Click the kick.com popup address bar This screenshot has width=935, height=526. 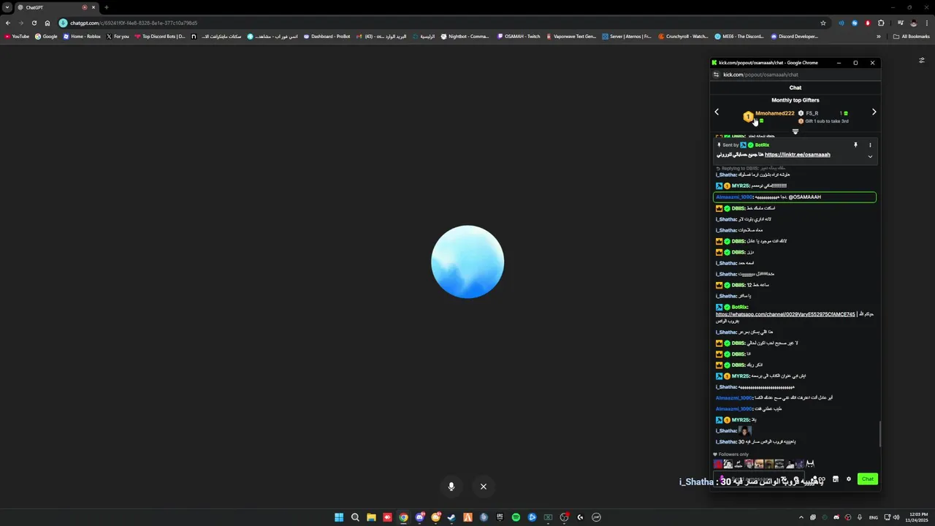(796, 75)
